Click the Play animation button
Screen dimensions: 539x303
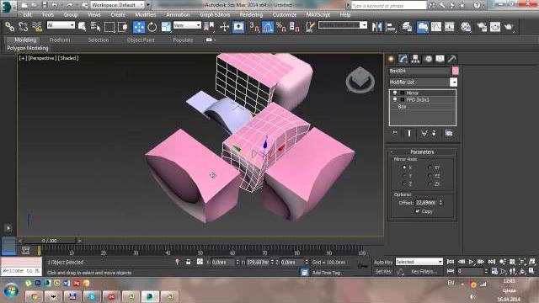click(472, 262)
